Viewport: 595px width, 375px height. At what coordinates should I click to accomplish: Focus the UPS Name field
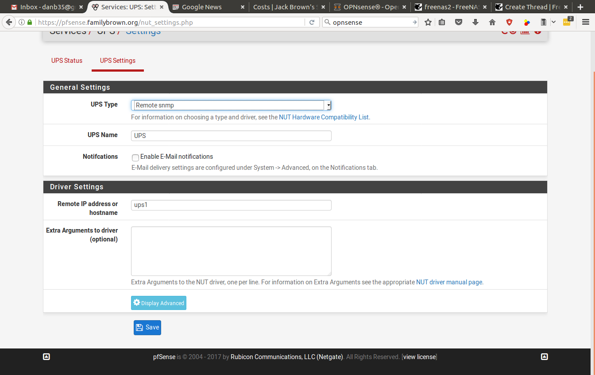(231, 136)
